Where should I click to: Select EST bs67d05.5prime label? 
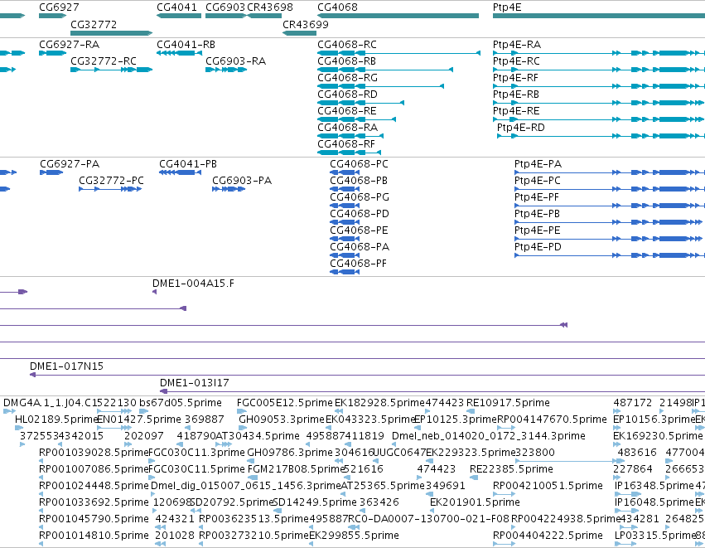pyautogui.click(x=181, y=403)
